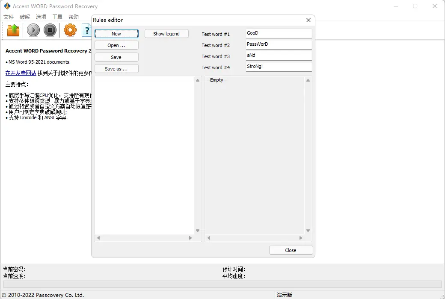Screen dimensions: 445x299
Task: Click left arrow of rules area scrollbar
Action: point(98,238)
